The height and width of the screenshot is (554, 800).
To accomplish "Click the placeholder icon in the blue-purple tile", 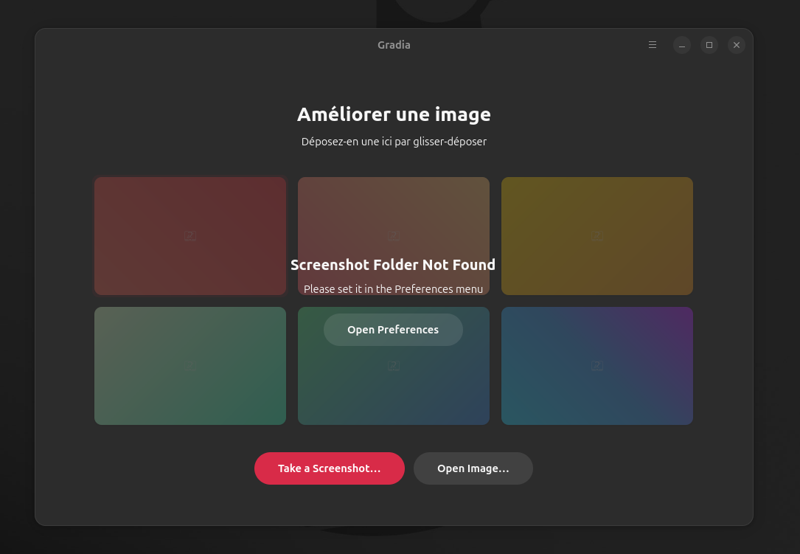I will (x=597, y=366).
